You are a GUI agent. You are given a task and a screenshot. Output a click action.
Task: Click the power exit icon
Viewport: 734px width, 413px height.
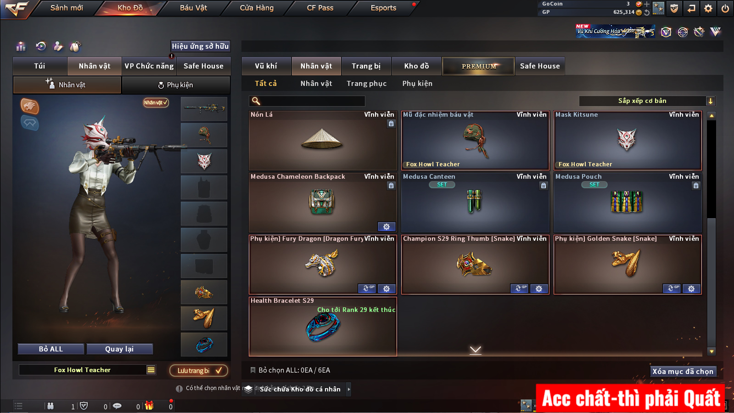(725, 8)
